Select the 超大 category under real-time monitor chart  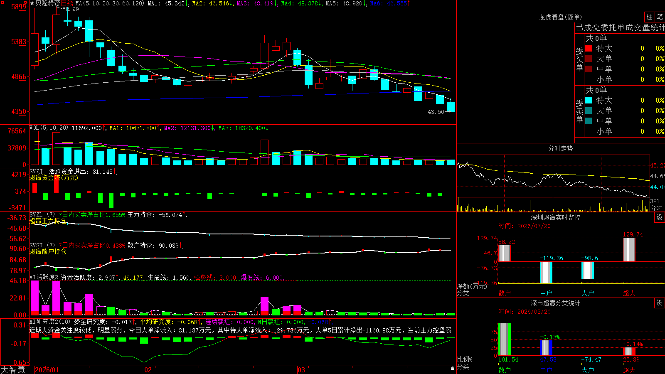[629, 293]
